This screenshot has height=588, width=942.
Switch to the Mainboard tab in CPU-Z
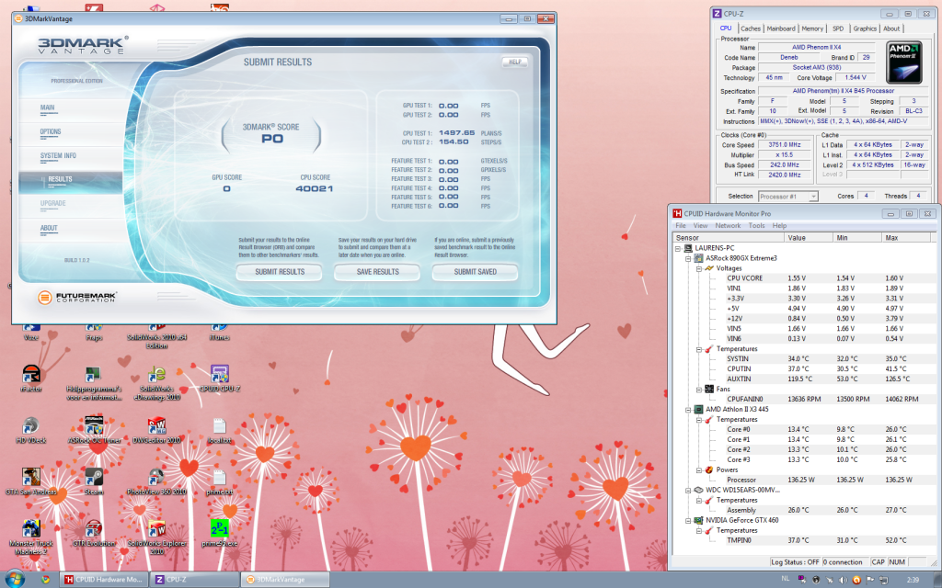(x=781, y=28)
